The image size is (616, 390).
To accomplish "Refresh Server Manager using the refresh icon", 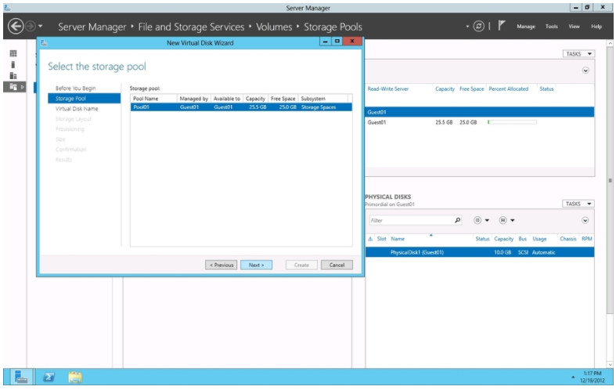I will tap(478, 27).
